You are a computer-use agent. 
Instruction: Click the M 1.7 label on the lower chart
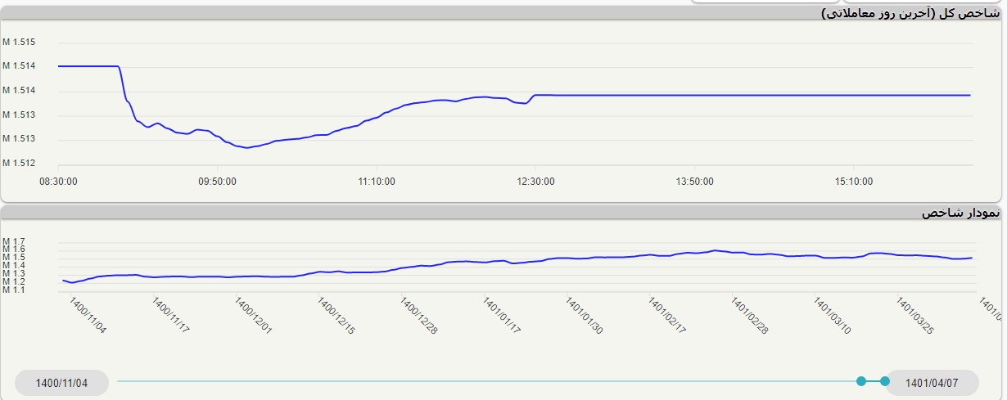pyautogui.click(x=14, y=241)
